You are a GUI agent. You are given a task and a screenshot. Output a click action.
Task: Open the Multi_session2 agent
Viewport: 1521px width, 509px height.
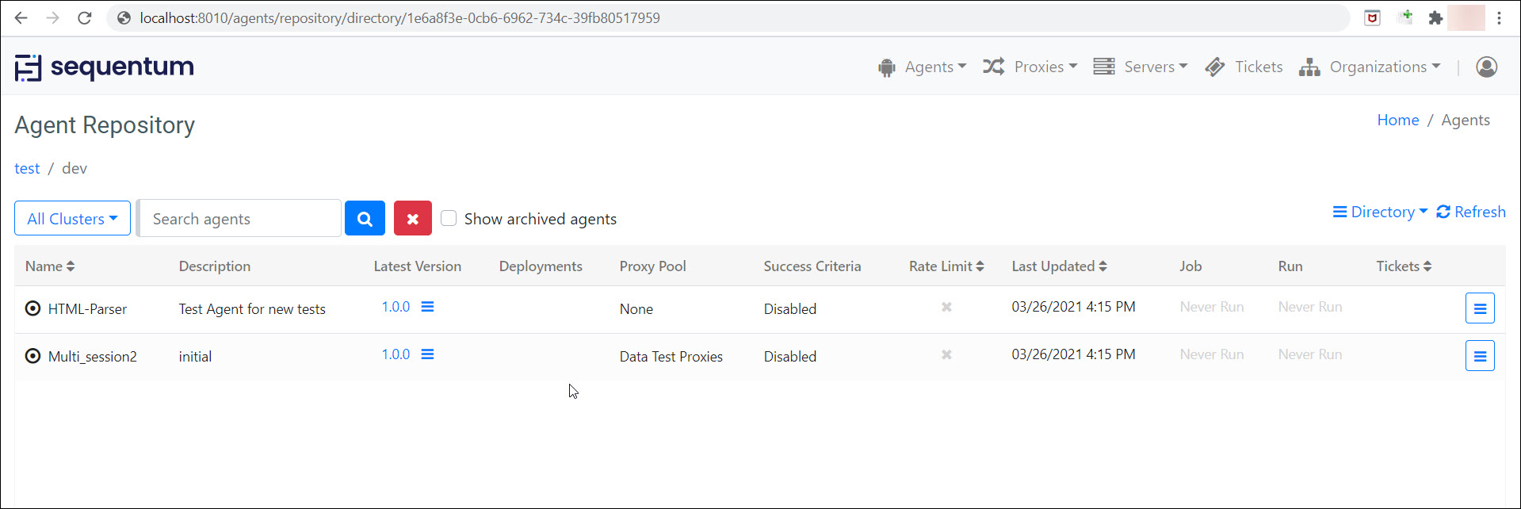pos(93,356)
